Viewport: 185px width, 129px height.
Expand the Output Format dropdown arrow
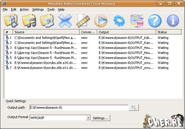[x=88, y=118]
